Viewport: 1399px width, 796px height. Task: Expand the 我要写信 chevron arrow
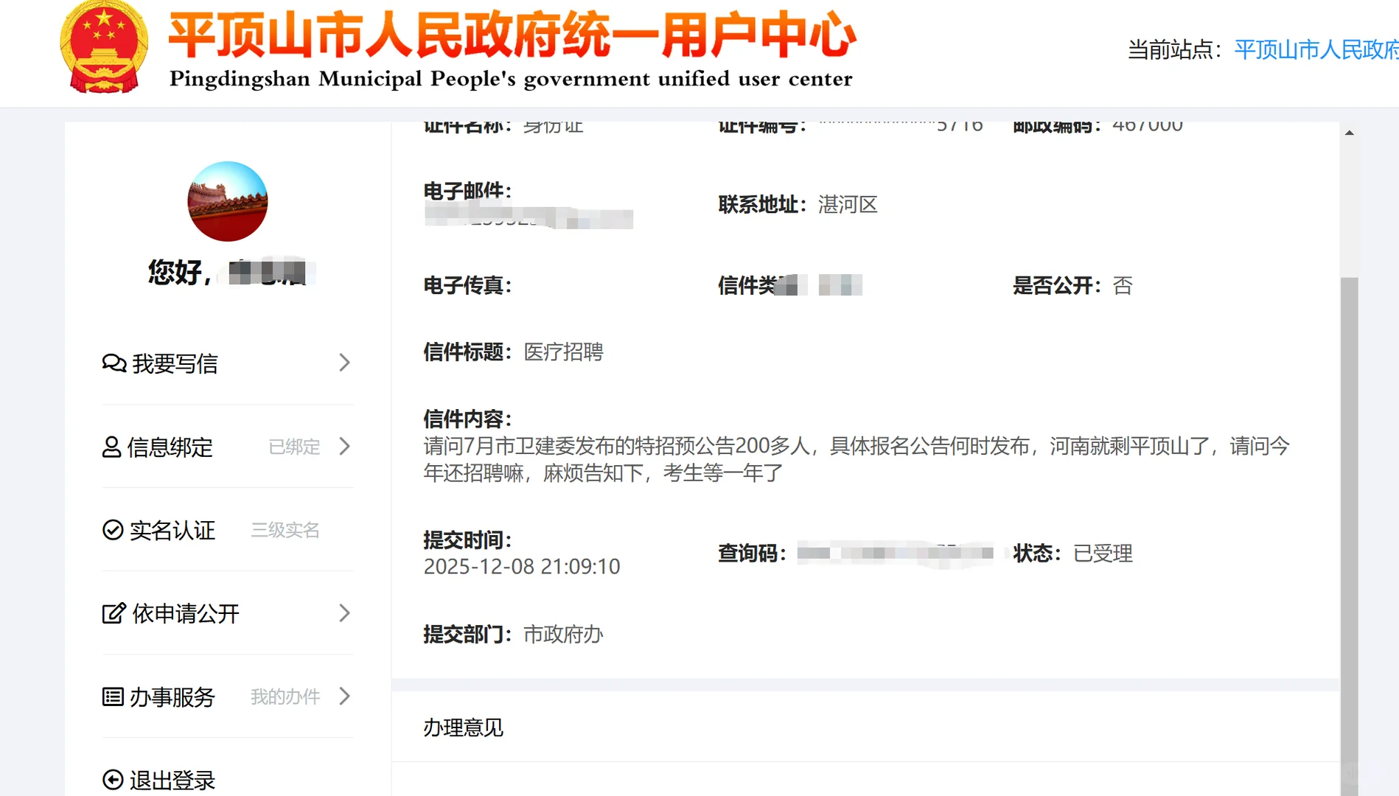click(344, 363)
